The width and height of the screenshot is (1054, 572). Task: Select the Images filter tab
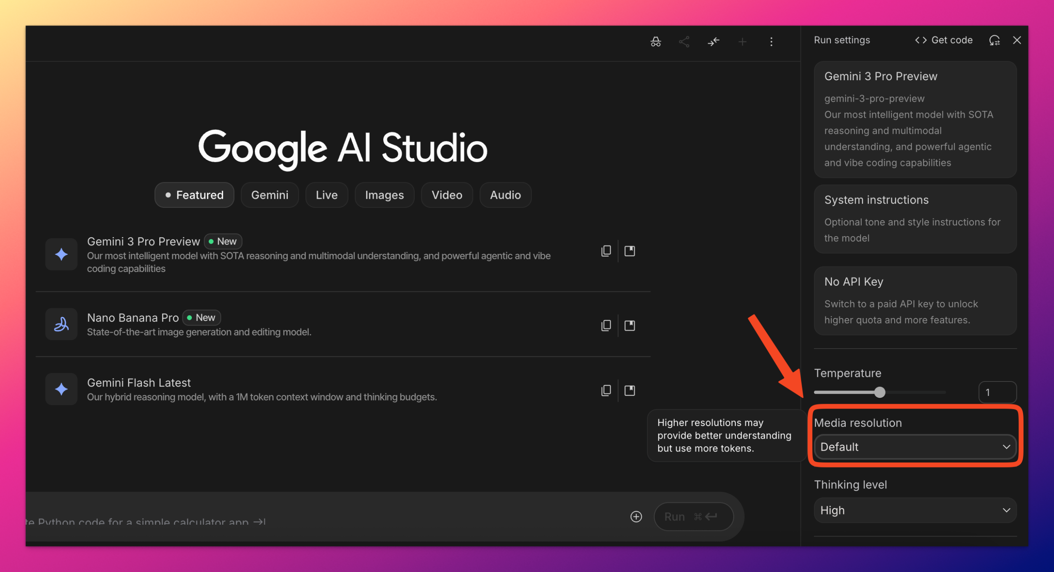[384, 195]
